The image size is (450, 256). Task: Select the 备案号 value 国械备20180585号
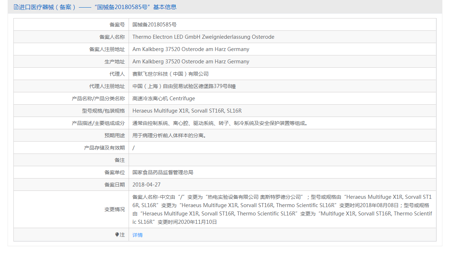[155, 25]
